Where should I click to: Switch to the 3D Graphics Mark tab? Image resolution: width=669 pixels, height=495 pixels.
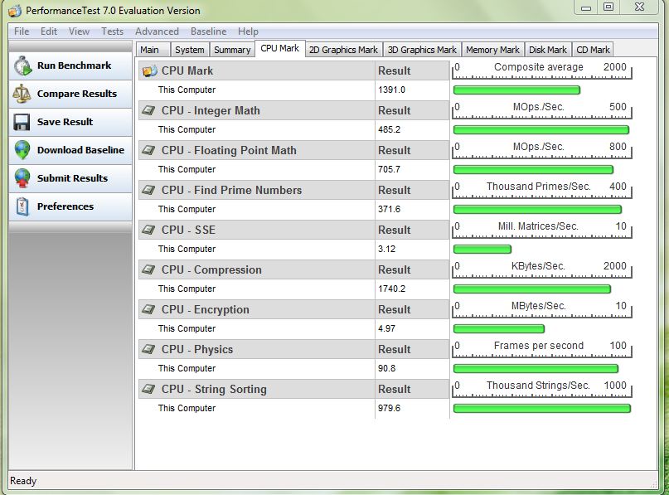pyautogui.click(x=422, y=50)
